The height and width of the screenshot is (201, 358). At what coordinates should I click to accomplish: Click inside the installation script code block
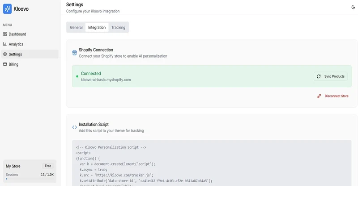212,163
